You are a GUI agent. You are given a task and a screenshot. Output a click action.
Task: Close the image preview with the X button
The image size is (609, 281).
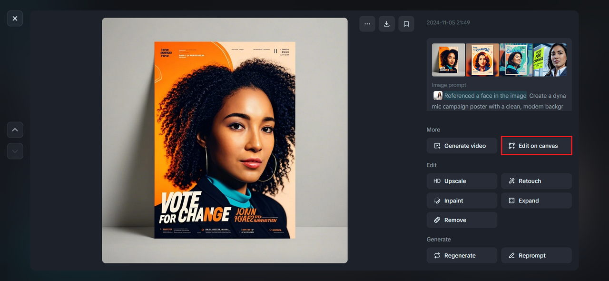(15, 19)
